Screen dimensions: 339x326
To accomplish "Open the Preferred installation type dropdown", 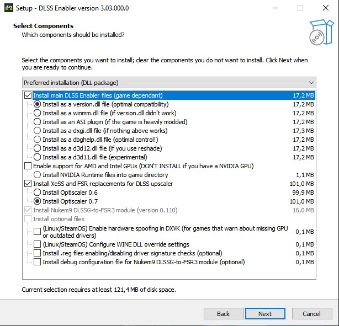I will coord(169,83).
